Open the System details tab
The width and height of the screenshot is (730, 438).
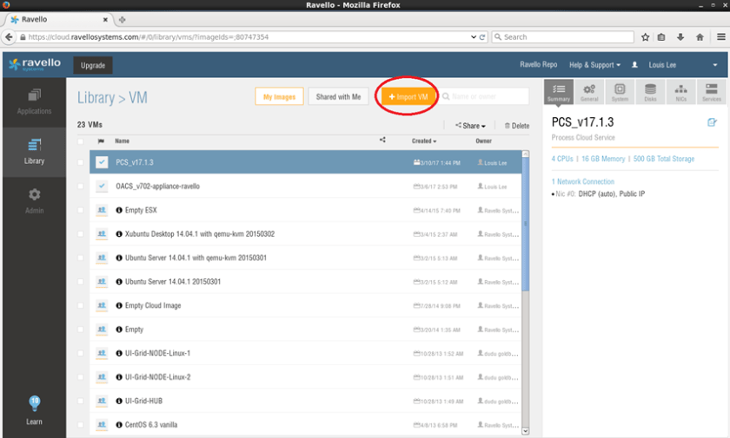[620, 92]
